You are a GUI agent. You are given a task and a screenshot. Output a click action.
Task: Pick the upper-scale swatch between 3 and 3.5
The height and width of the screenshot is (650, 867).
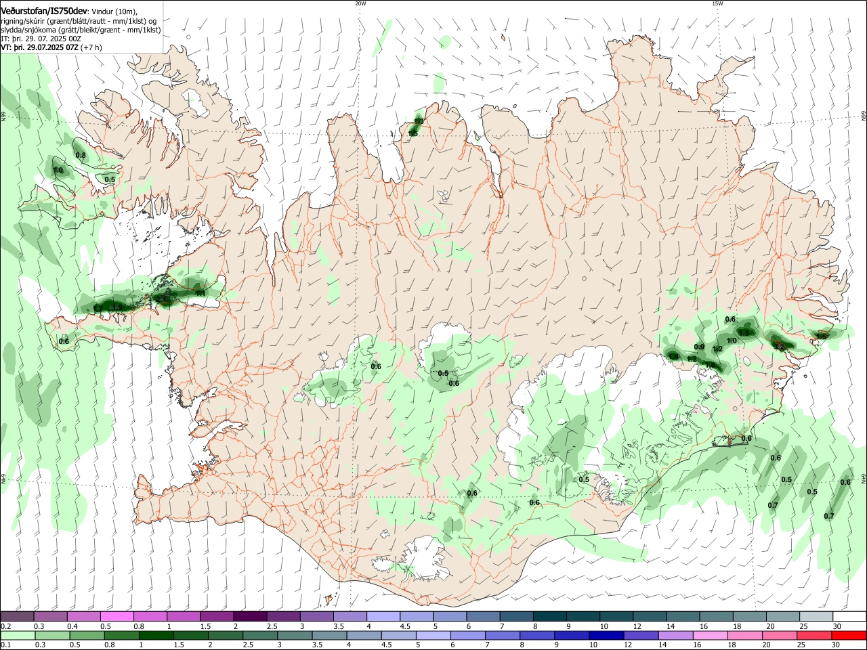coord(317,616)
